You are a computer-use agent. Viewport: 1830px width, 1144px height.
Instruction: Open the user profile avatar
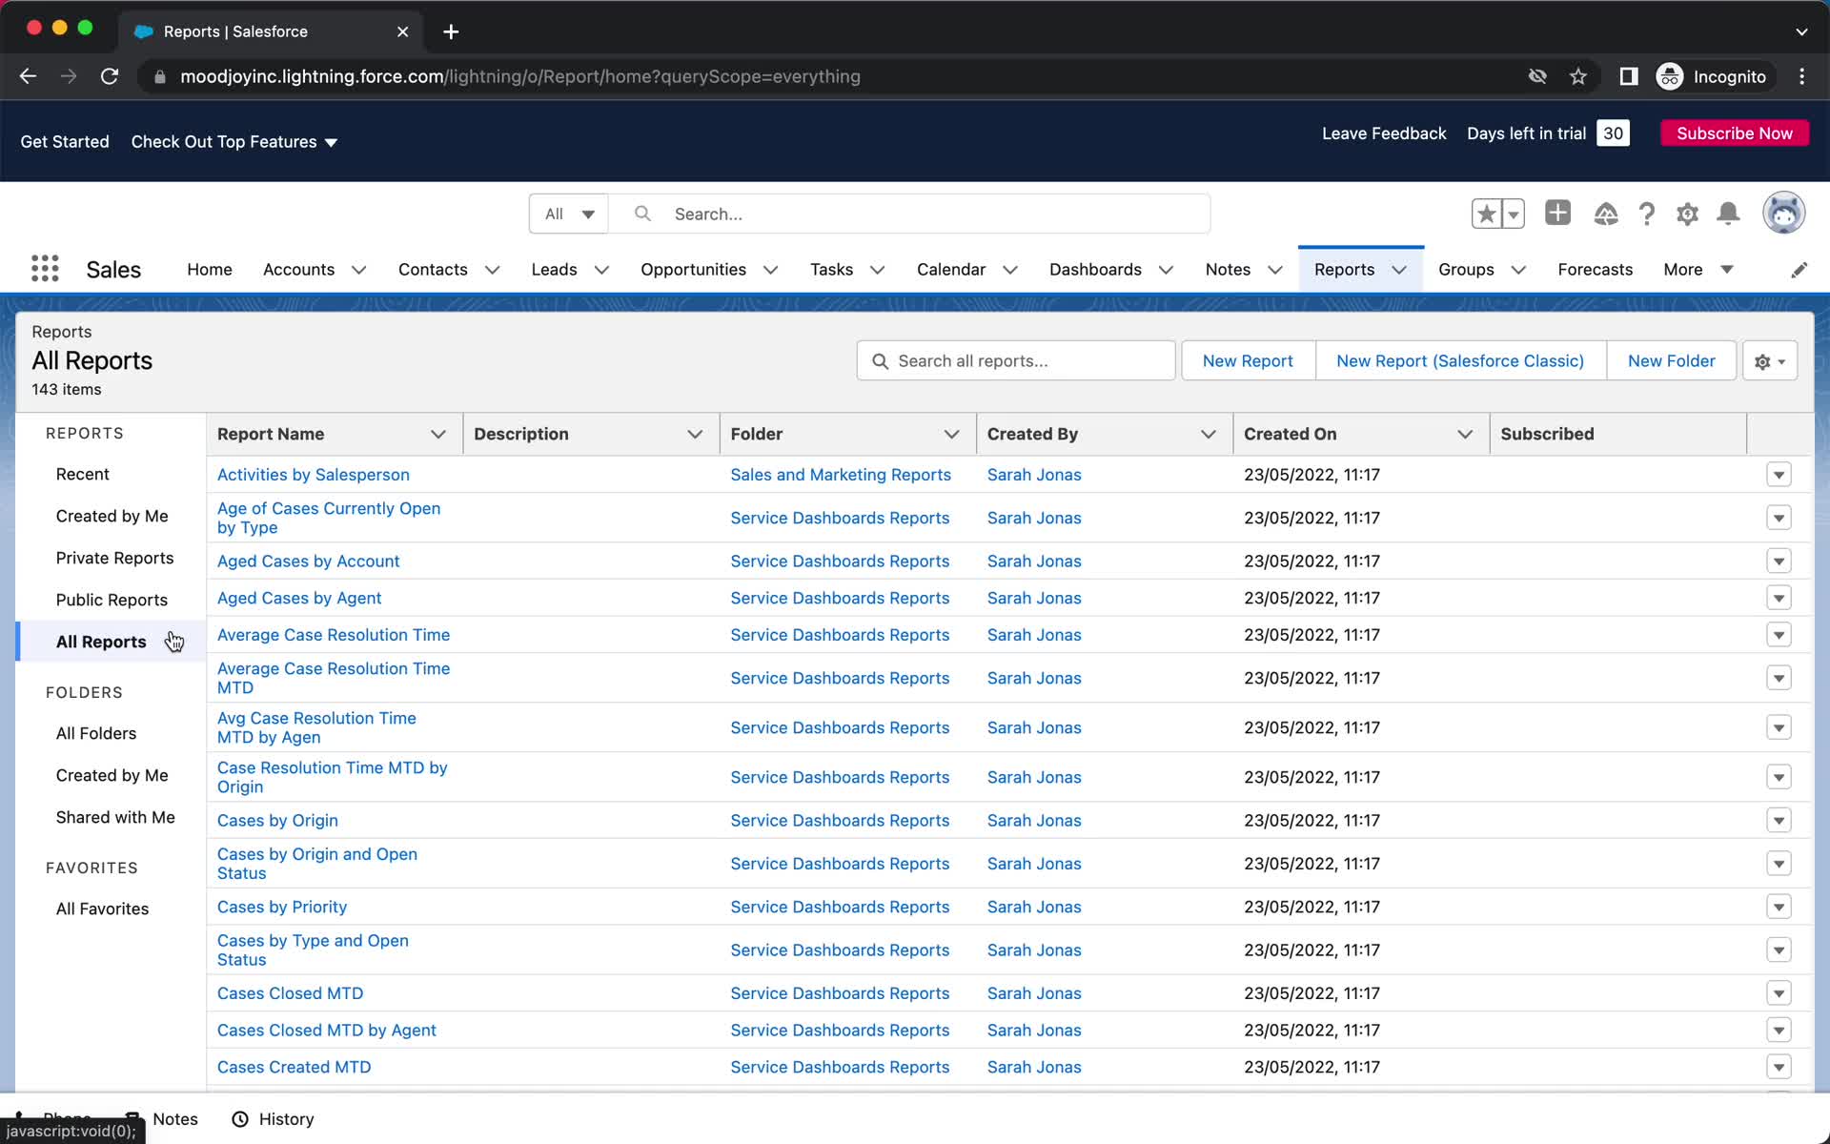[1783, 213]
